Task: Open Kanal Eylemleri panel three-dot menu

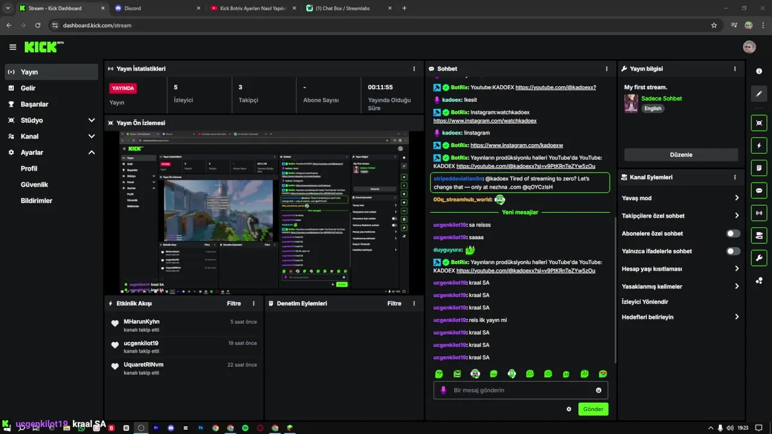Action: (735, 177)
